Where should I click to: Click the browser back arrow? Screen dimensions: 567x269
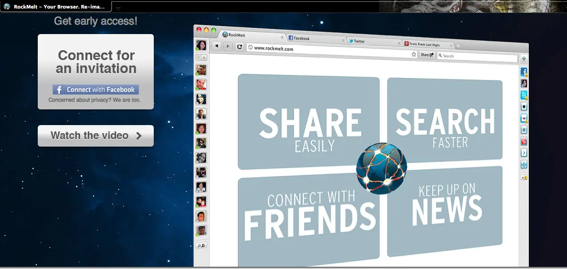216,46
